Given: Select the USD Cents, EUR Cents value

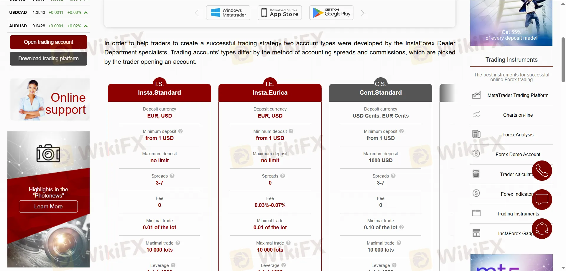Looking at the screenshot, I should (381, 116).
